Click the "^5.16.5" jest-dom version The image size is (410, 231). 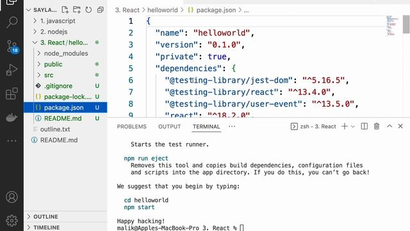click(x=324, y=80)
